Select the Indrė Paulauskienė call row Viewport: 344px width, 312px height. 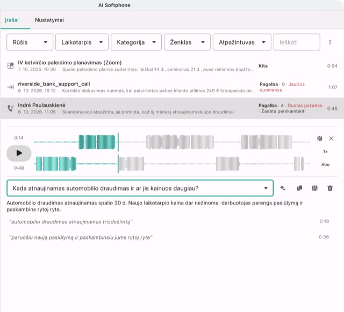172,108
